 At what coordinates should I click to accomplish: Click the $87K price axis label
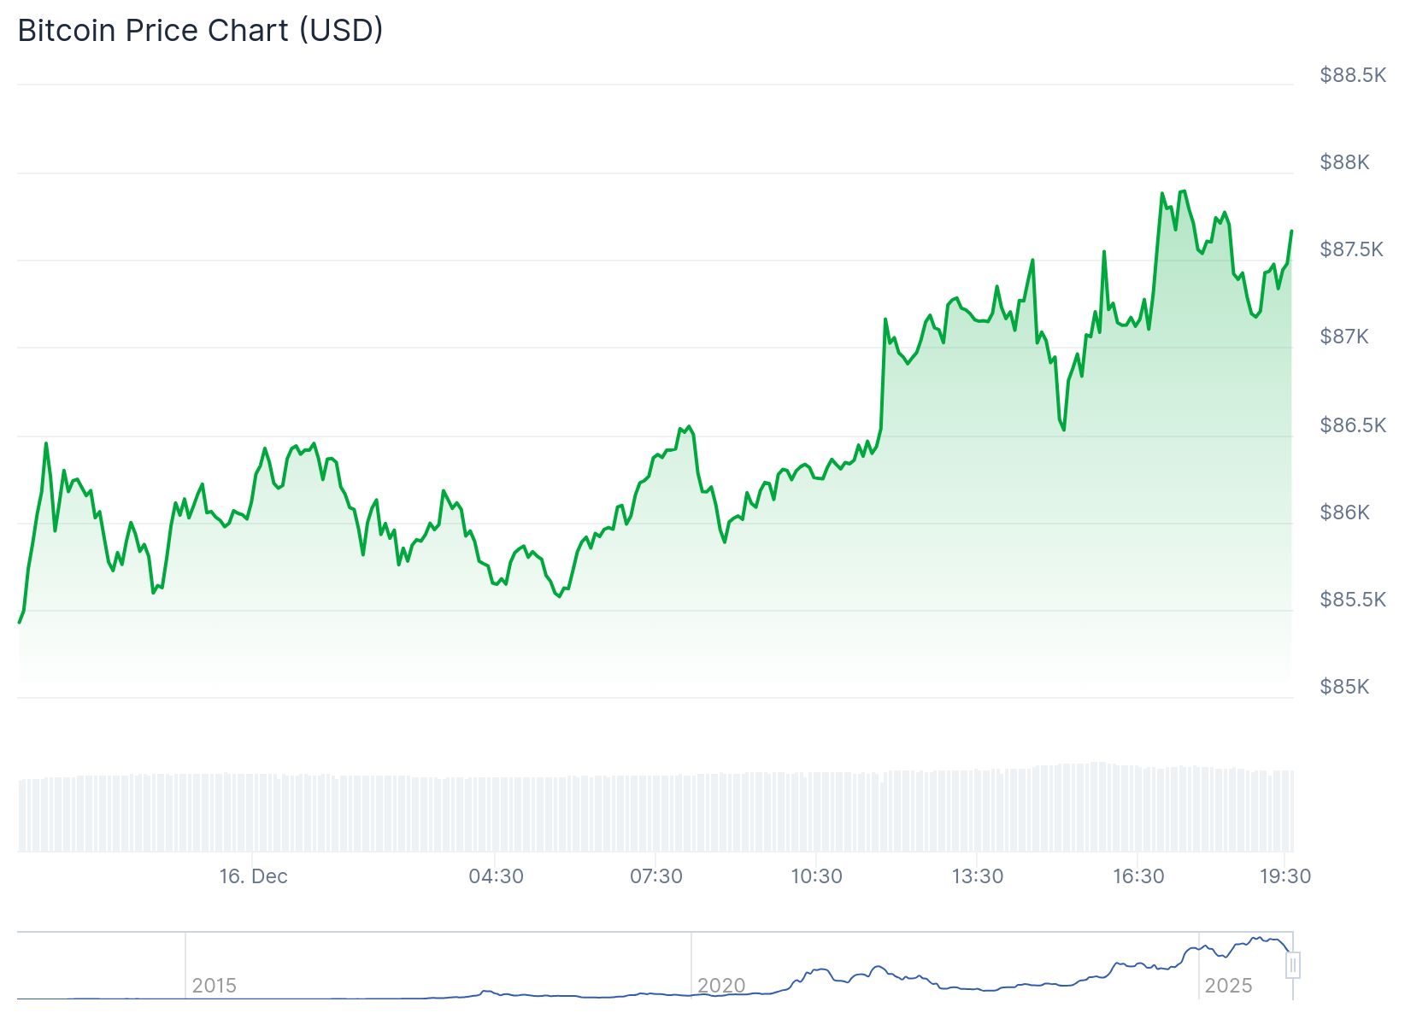1344,337
